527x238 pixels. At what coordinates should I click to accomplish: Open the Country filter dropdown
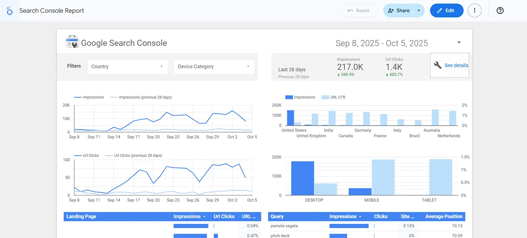pyautogui.click(x=127, y=67)
